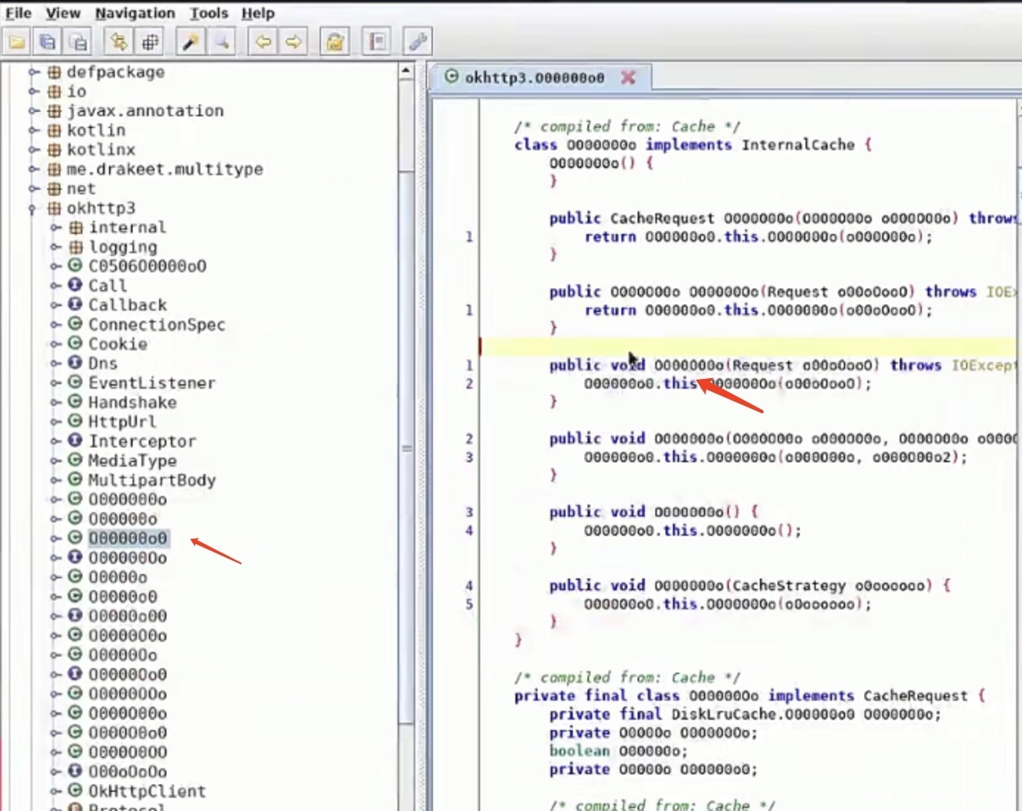
Task: Open class search magnifier icon
Action: coord(221,42)
